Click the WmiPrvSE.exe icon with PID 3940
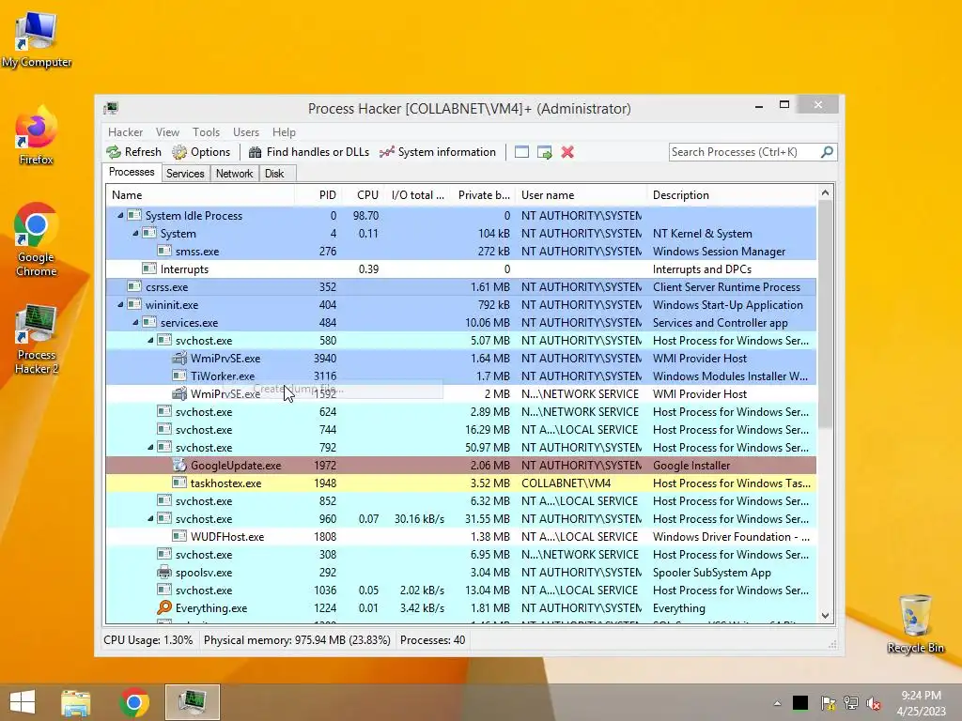962x721 pixels. pyautogui.click(x=179, y=358)
